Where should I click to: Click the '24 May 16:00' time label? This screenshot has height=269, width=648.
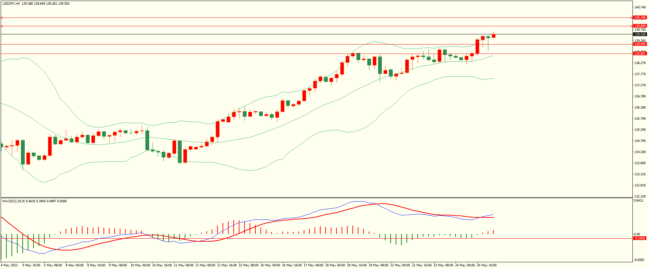click(x=486, y=265)
